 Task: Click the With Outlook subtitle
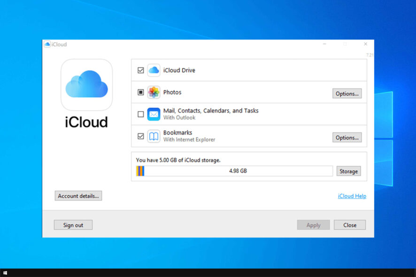click(x=179, y=118)
